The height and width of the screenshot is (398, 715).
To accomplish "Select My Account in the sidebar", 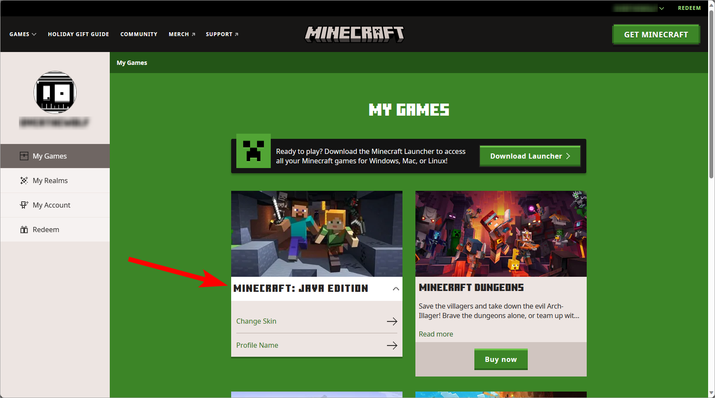I will click(x=55, y=205).
